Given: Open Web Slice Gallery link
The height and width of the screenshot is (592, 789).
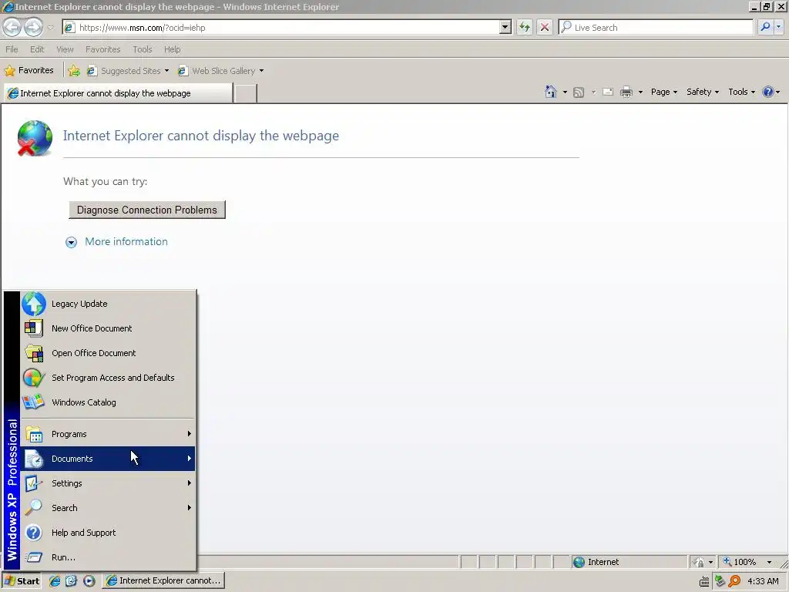Looking at the screenshot, I should tap(221, 71).
